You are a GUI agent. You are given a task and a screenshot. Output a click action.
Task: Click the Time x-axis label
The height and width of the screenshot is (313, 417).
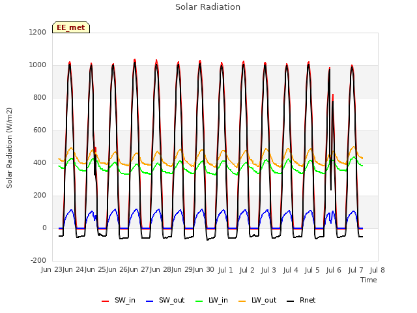pos(369,280)
